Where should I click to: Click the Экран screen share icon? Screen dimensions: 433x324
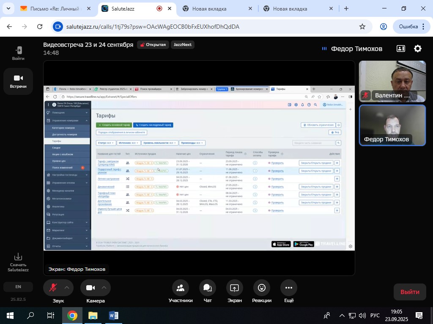pos(234,288)
